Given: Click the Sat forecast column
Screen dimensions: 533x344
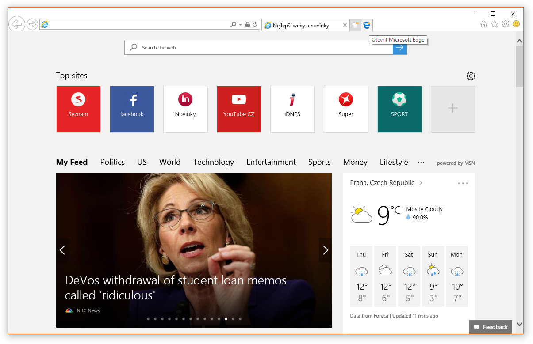Looking at the screenshot, I should (409, 276).
